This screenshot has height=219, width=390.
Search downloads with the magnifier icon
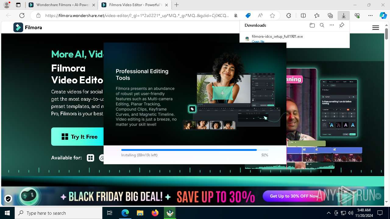tap(322, 25)
